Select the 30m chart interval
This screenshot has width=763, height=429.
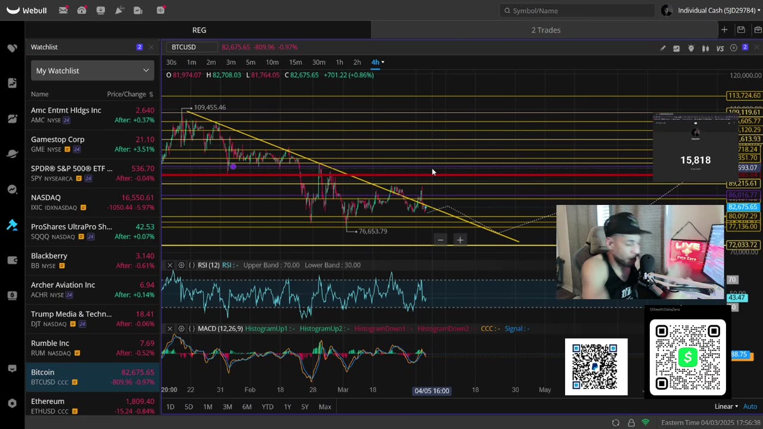point(319,62)
